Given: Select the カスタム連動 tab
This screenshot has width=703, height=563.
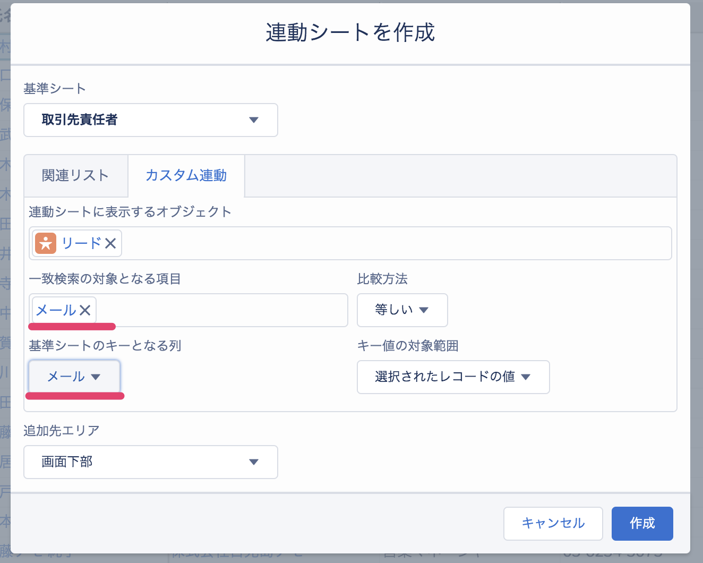Looking at the screenshot, I should tap(186, 175).
